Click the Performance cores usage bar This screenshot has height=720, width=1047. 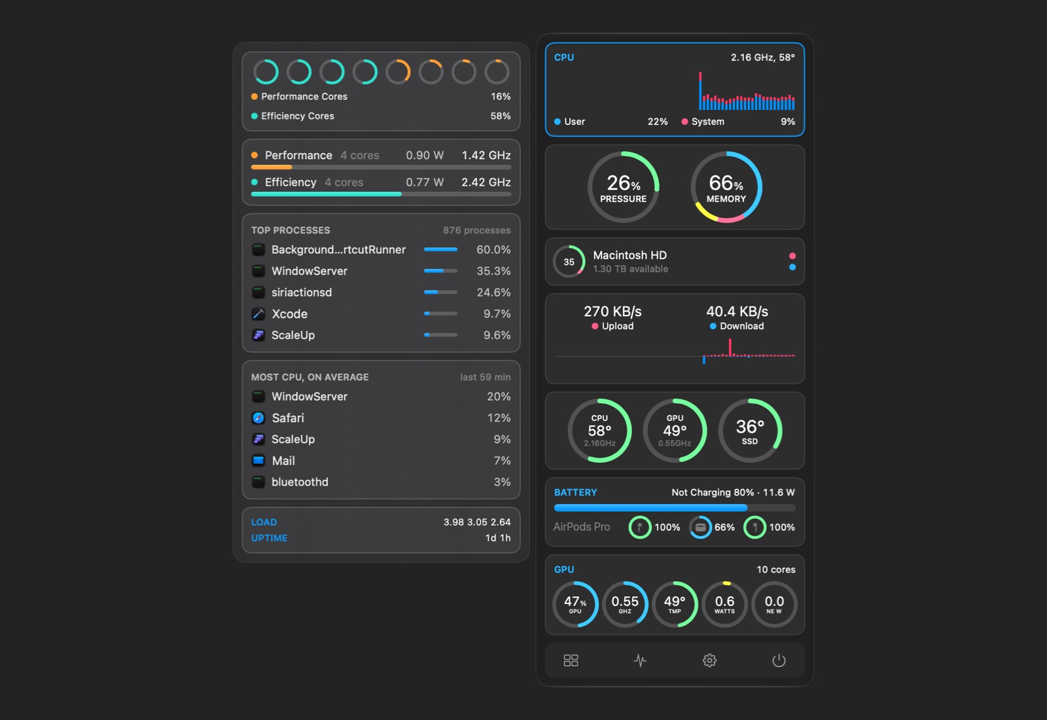point(381,168)
